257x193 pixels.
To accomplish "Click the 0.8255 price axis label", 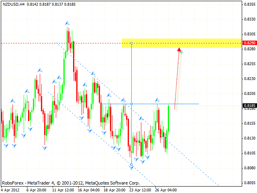I will point(250,64).
